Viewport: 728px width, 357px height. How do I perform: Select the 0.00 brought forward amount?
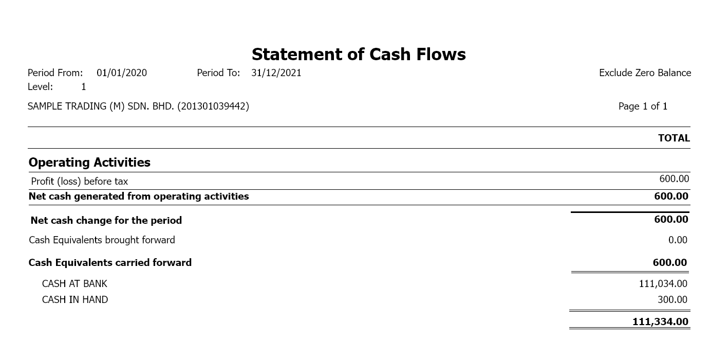click(678, 240)
